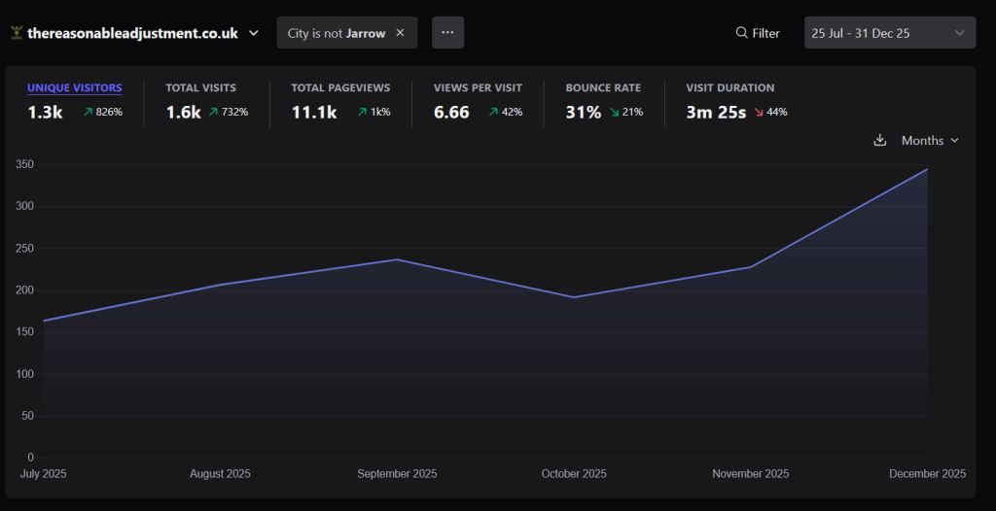Expand the thereasonableadjustment.co.uk site switcher chevron

pos(254,33)
